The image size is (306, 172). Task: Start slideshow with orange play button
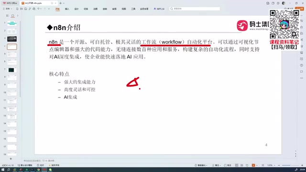[253, 165]
